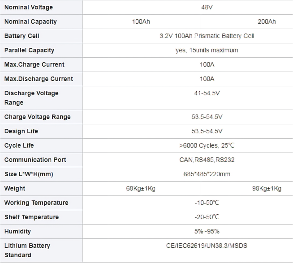Viewport: 293px width, 263px height.
Task: Click the Charge Voltage Range label
Action: pos(38,117)
